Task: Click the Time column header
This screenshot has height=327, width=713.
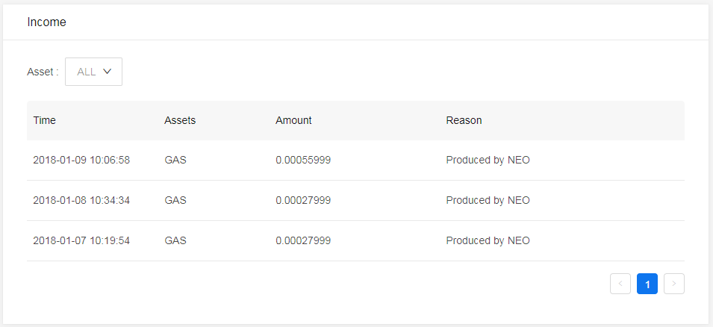Action: point(45,120)
